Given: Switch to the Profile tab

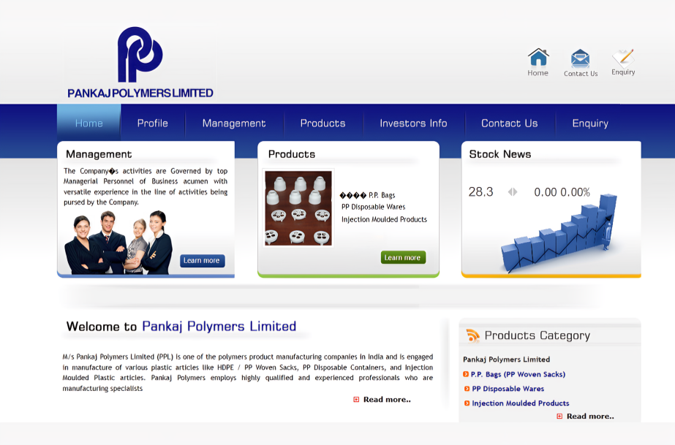Looking at the screenshot, I should [153, 123].
